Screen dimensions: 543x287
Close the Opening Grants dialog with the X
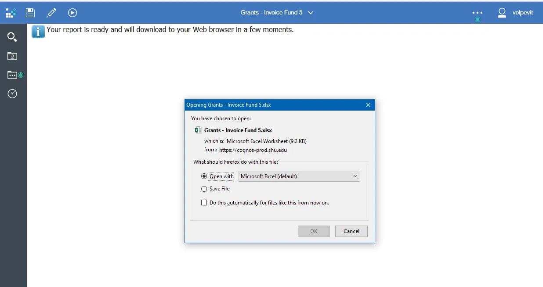tap(368, 105)
